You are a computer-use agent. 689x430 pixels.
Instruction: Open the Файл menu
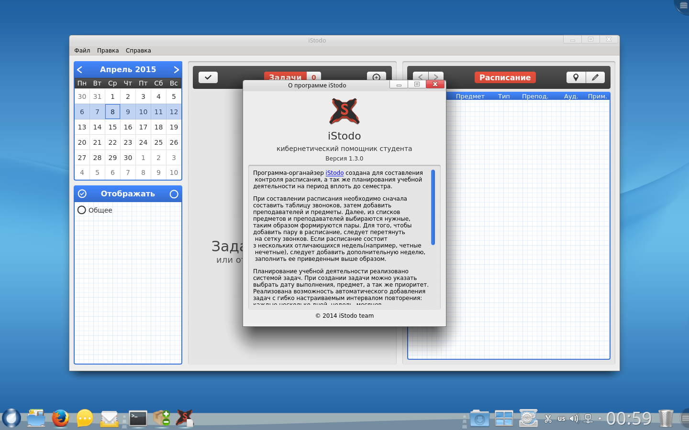pyautogui.click(x=82, y=51)
